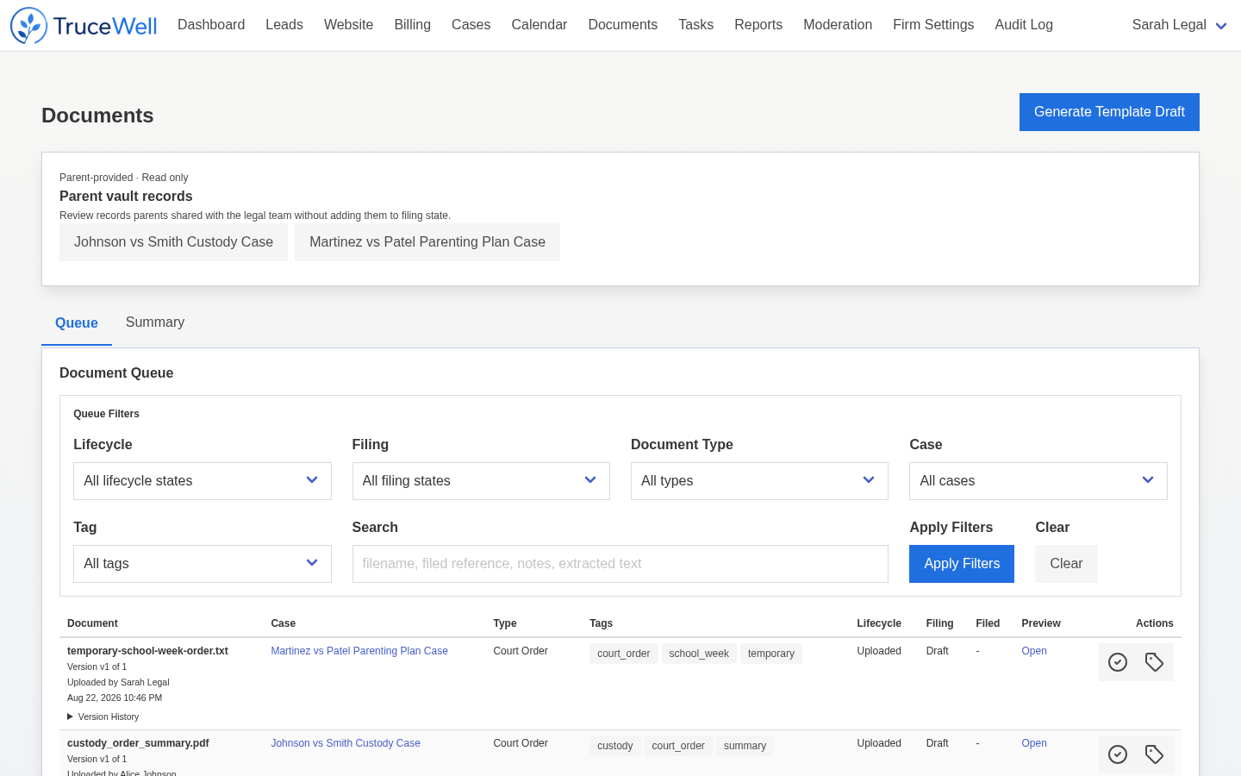This screenshot has height=776, width=1241.
Task: Follow the Johnson vs Smith case link in table
Action: (346, 743)
